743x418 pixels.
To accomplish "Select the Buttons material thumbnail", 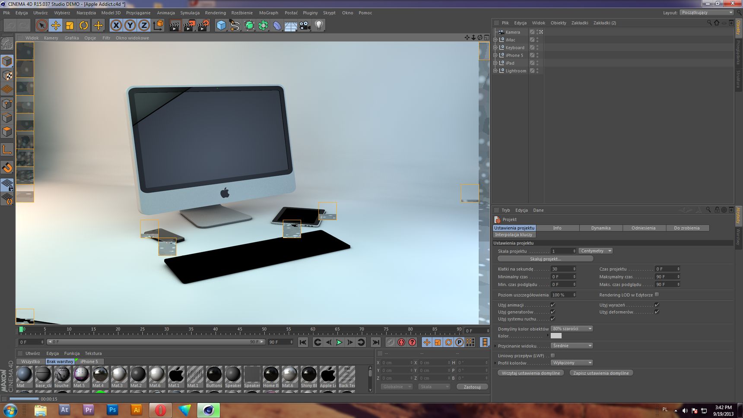I will pyautogui.click(x=214, y=377).
